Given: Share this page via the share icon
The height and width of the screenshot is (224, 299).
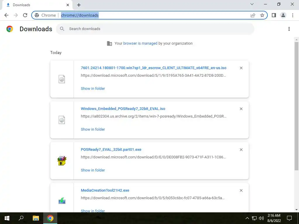Looking at the screenshot, I should [253, 15].
